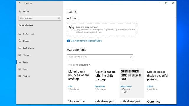Select Fonts in the sidebar
The image size is (189, 106).
point(26,62)
